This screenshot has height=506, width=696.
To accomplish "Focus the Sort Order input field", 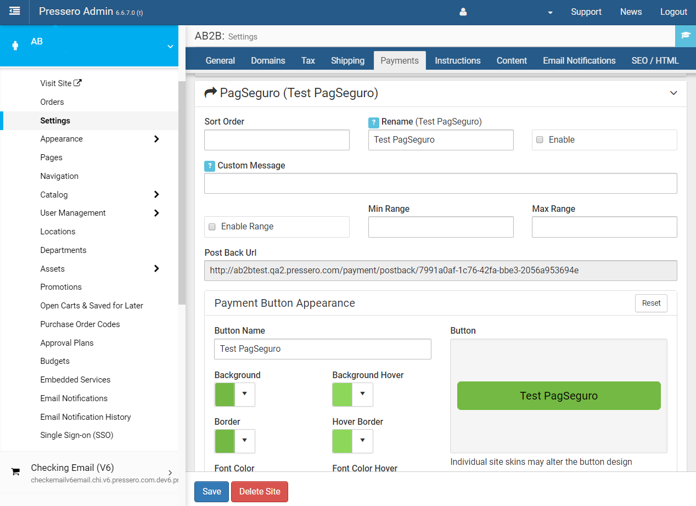I will (277, 140).
